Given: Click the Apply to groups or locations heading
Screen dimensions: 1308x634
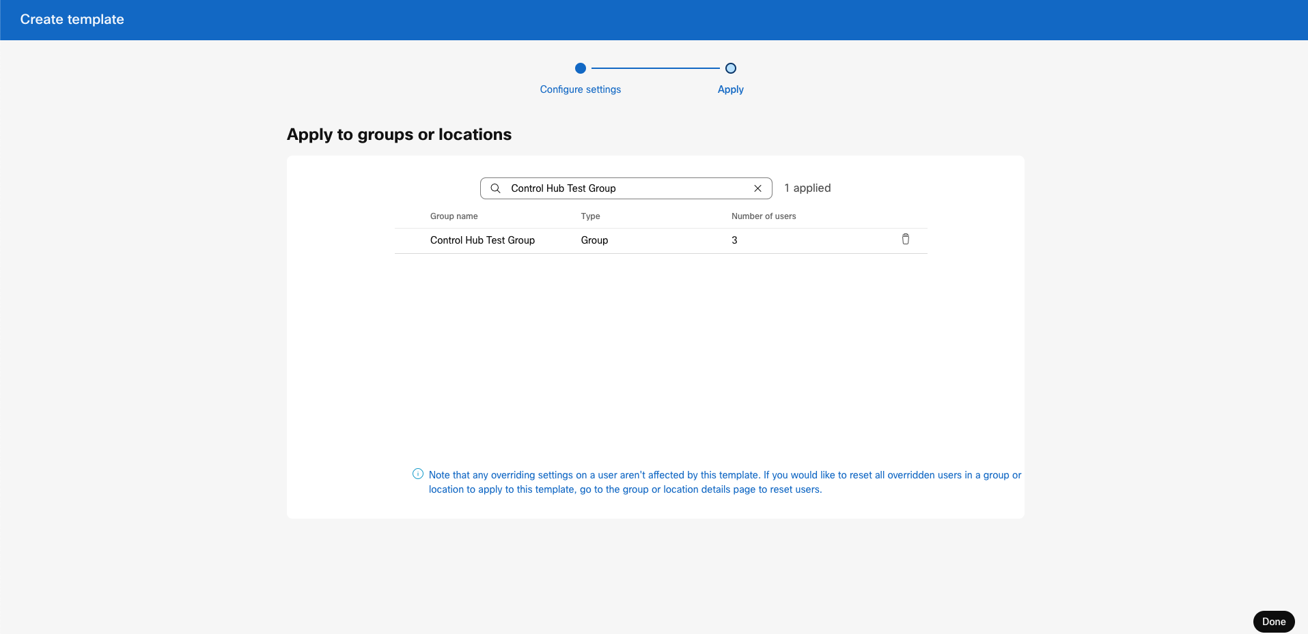Looking at the screenshot, I should click(399, 134).
